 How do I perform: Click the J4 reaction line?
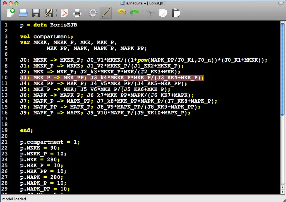tap(104, 83)
